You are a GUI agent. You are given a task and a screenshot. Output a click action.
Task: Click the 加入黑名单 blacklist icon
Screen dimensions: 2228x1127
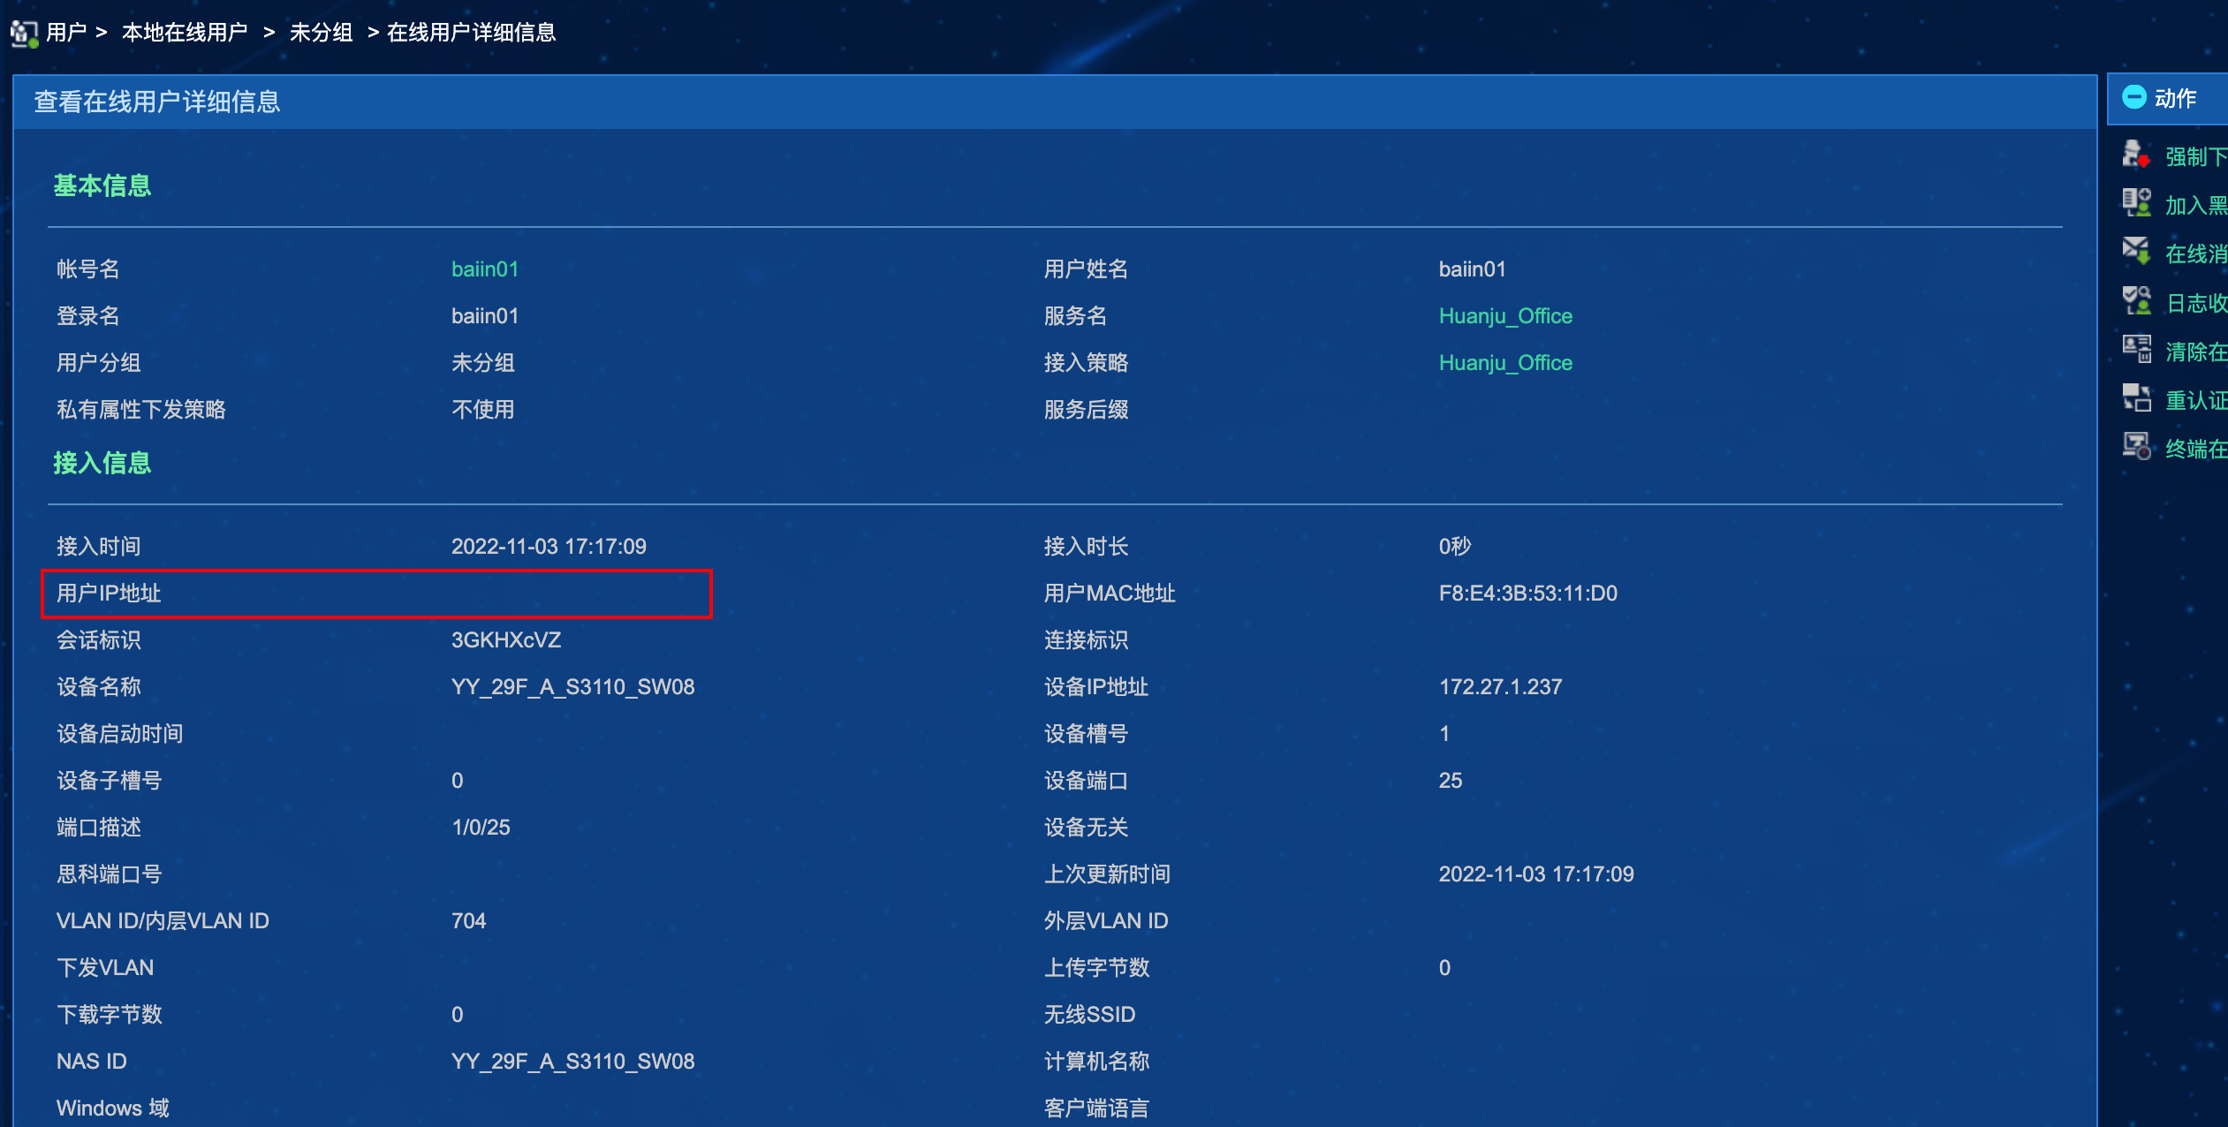pyautogui.click(x=2136, y=204)
